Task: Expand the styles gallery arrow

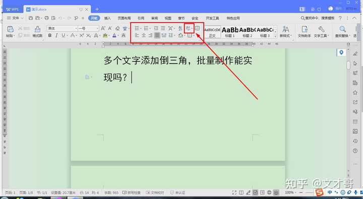Action: click(275, 36)
